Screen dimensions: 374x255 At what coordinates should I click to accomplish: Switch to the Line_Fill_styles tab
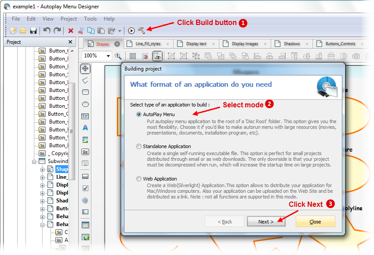pyautogui.click(x=148, y=44)
